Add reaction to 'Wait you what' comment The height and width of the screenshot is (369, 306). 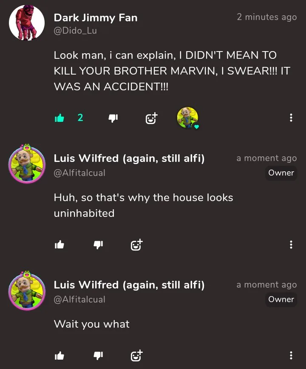[136, 355]
